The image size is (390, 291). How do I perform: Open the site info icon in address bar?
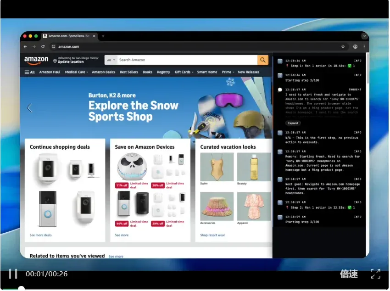[54, 46]
